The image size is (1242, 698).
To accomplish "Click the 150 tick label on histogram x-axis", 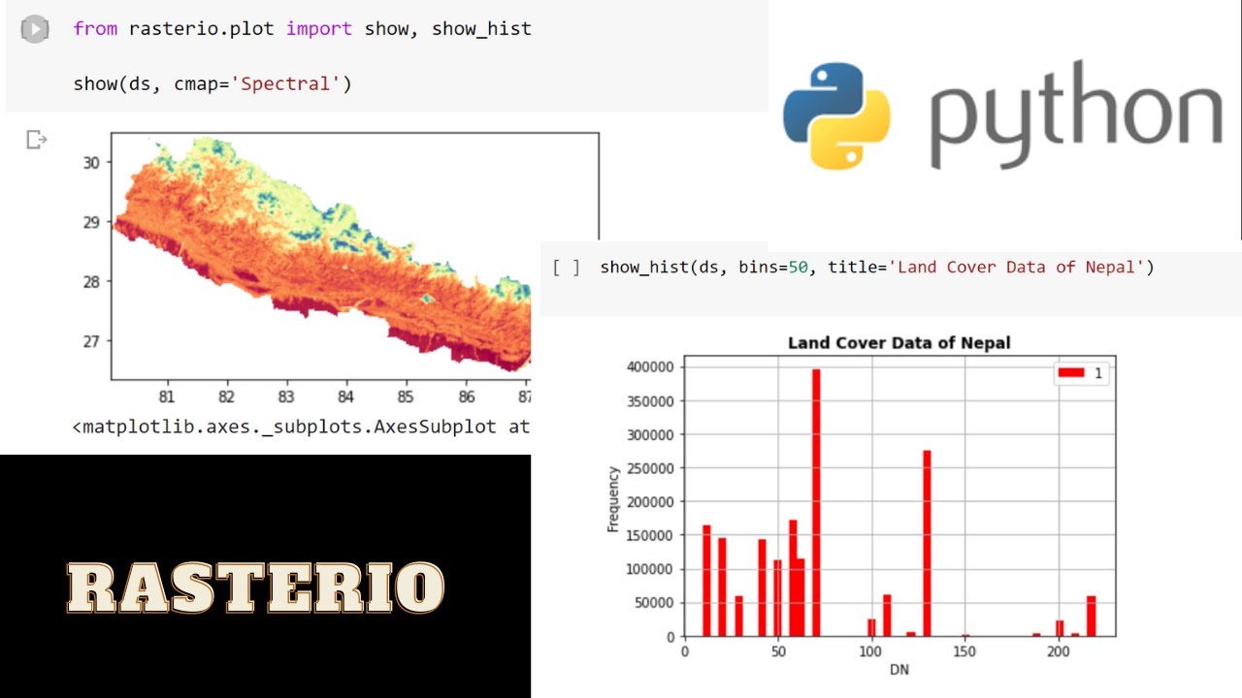I will coord(964,652).
